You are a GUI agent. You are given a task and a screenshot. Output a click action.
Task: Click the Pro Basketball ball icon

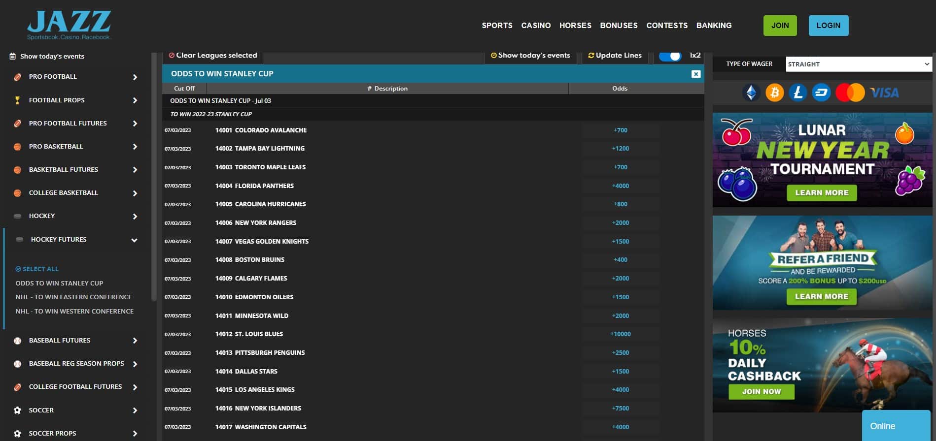pos(18,147)
